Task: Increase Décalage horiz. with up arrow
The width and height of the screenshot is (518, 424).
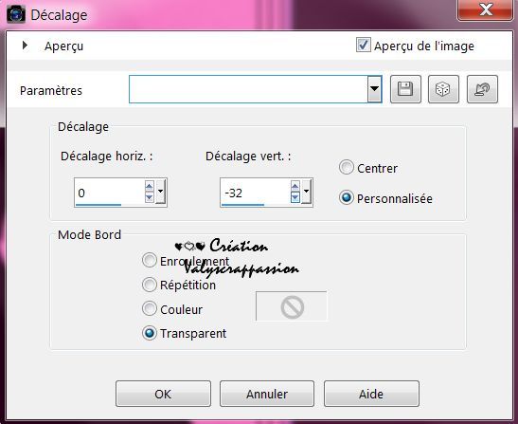Action: pyautogui.click(x=149, y=186)
